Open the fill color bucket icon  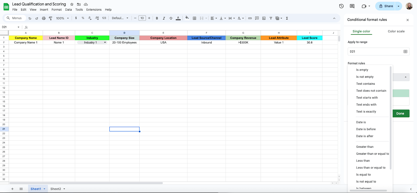tap(187, 18)
